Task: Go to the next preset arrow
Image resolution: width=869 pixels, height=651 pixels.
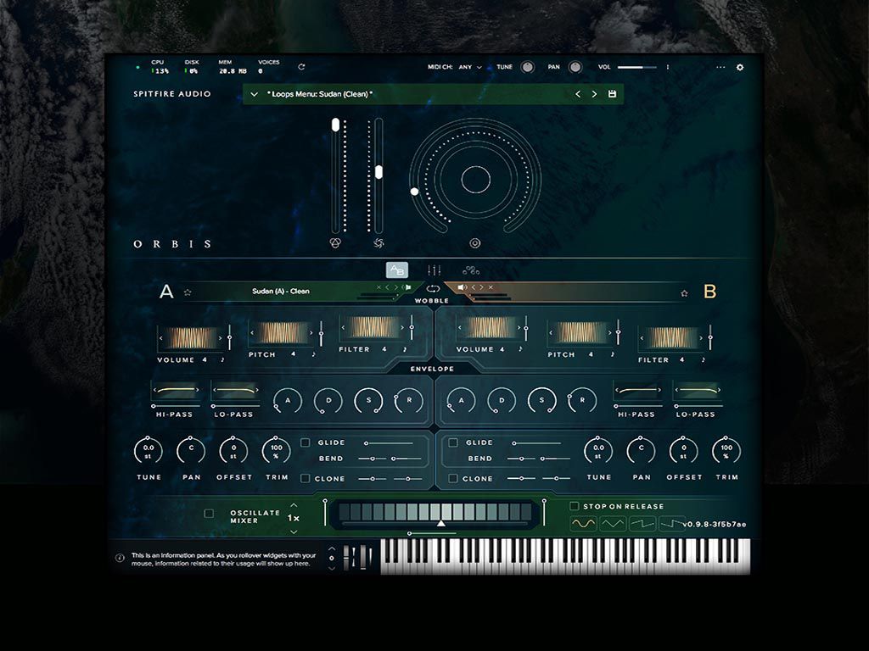Action: [x=594, y=94]
